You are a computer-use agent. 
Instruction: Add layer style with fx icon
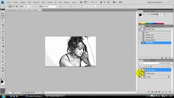click(x=153, y=92)
